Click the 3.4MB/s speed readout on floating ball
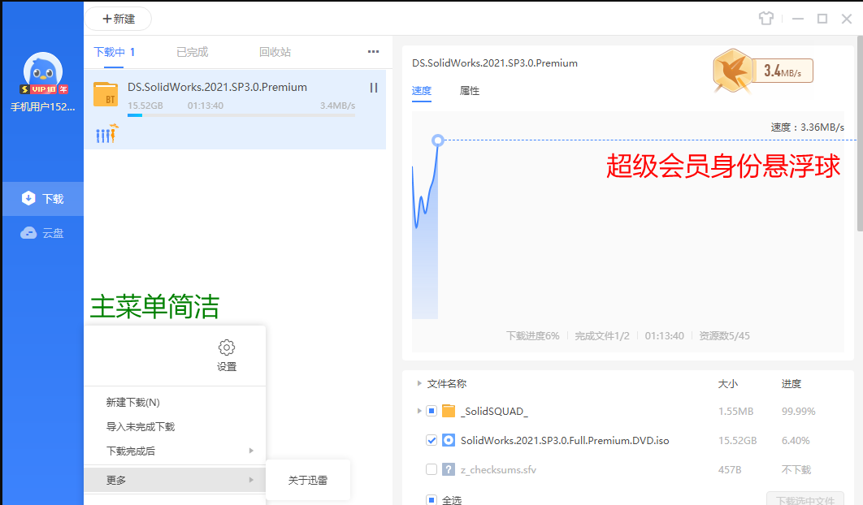Viewport: 863px width, 505px height. pyautogui.click(x=782, y=71)
